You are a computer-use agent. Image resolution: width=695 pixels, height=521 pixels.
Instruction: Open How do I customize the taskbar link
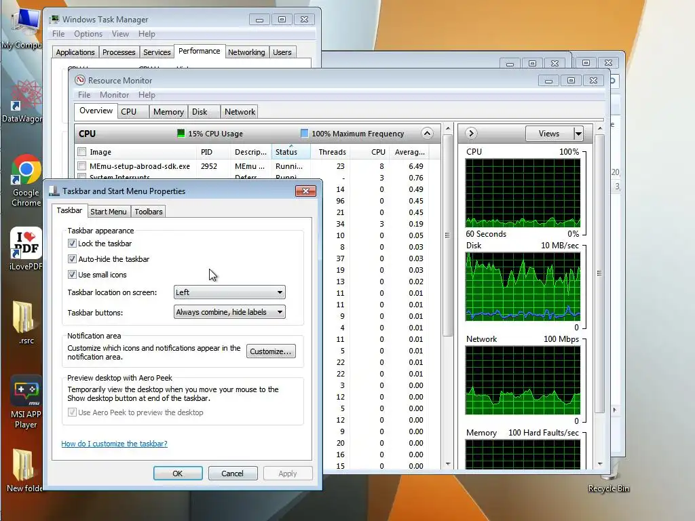(x=114, y=444)
